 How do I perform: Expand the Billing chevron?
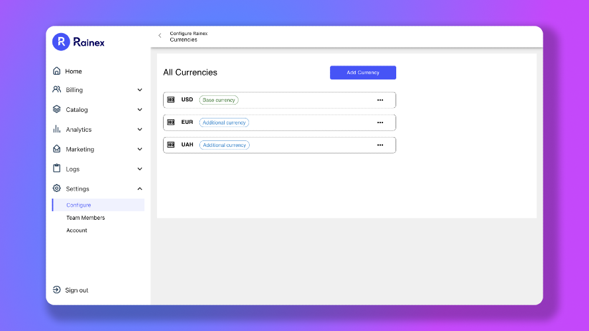[x=140, y=90]
